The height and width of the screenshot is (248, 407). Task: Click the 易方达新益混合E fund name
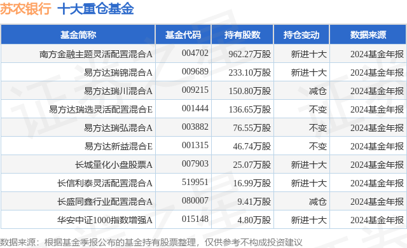[x=118, y=146]
